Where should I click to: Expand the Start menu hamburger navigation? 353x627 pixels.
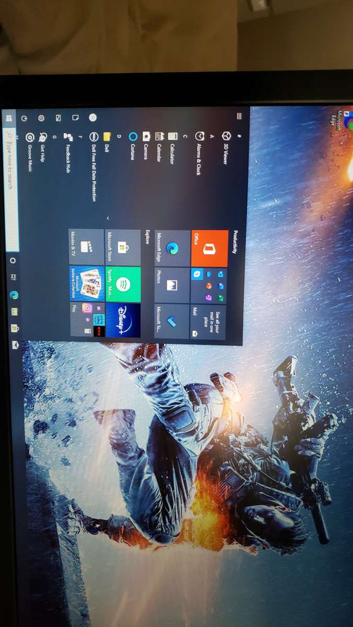coord(239,116)
